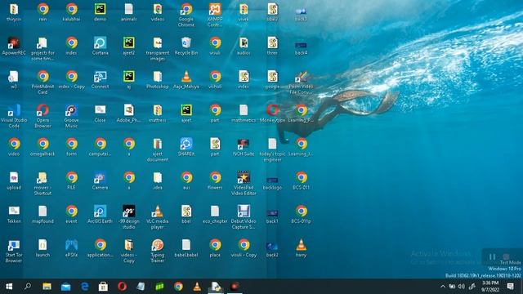Open the VLC media player desktop shortcut
Screen dimensions: 523x294
(x=158, y=212)
